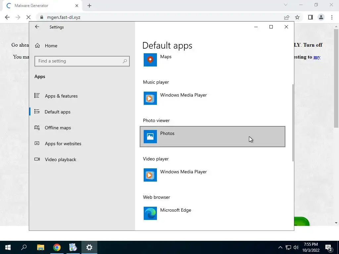Change default Maps app
This screenshot has width=339, height=254.
212,60
